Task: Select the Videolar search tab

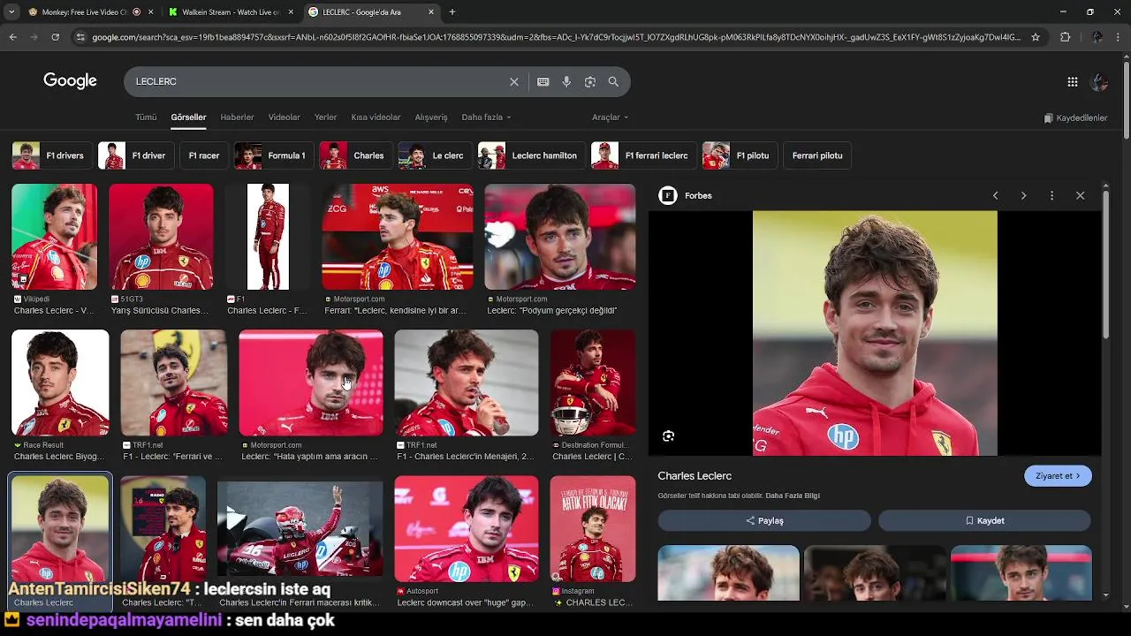Action: tap(284, 117)
